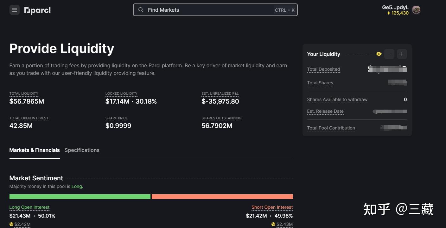Open the wallet avatar picture
446x228 pixels.
[x=416, y=10]
